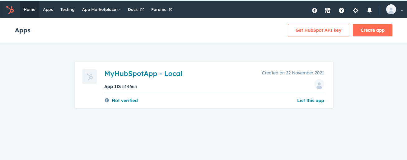Open MyHubSpotApp - Local app title

143,74
